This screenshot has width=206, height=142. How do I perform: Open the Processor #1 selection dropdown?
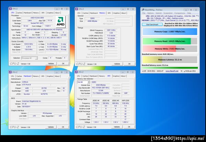(x=30, y=58)
